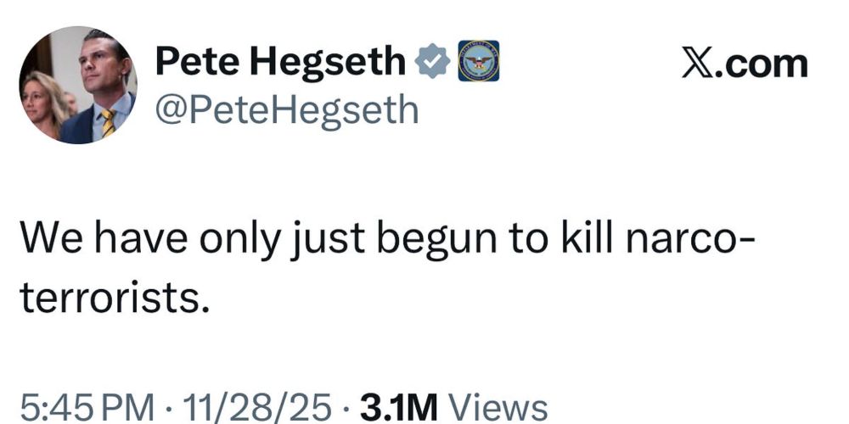The image size is (849, 424).
Task: Select the eagle emblem inside the seal badge
Action: point(479,62)
